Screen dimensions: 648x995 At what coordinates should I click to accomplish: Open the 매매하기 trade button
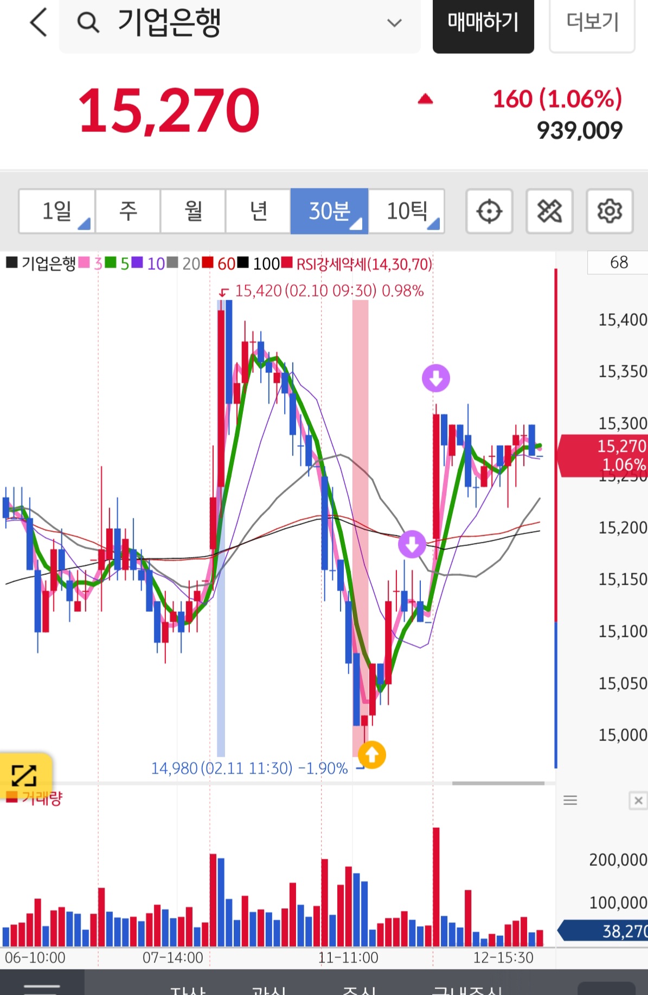tap(483, 23)
